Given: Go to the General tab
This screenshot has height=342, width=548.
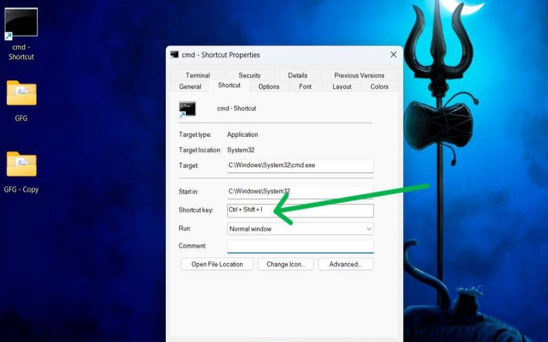Looking at the screenshot, I should click(x=190, y=86).
